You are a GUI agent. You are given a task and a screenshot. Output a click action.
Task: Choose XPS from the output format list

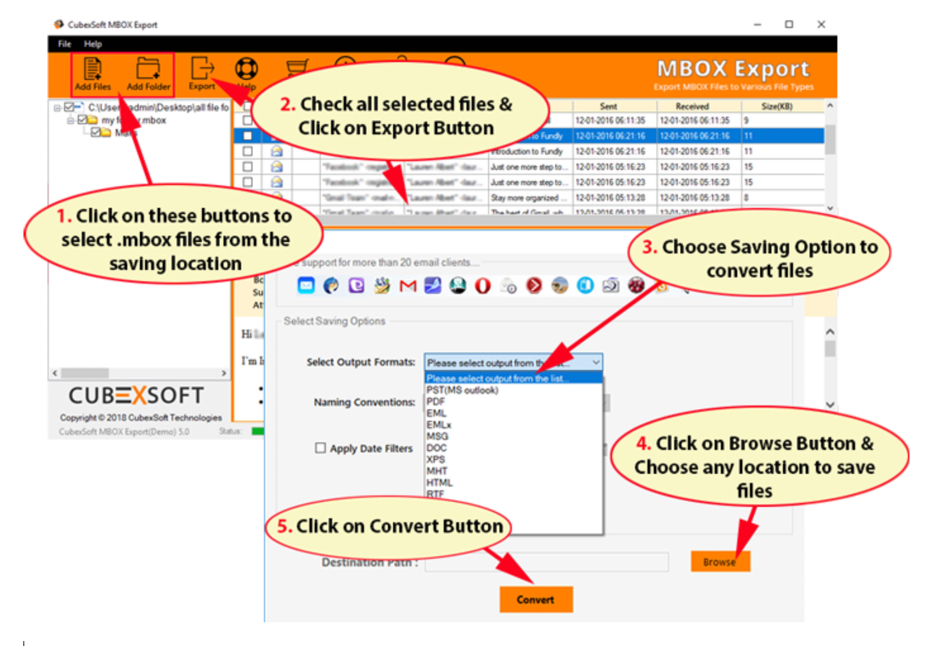(435, 459)
